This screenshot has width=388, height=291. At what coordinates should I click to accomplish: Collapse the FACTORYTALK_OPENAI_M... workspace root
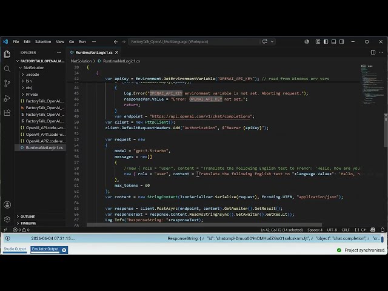click(x=41, y=61)
